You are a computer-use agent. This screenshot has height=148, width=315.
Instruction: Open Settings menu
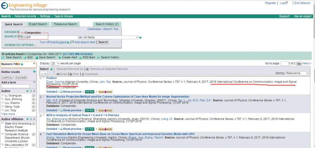click(x=45, y=16)
